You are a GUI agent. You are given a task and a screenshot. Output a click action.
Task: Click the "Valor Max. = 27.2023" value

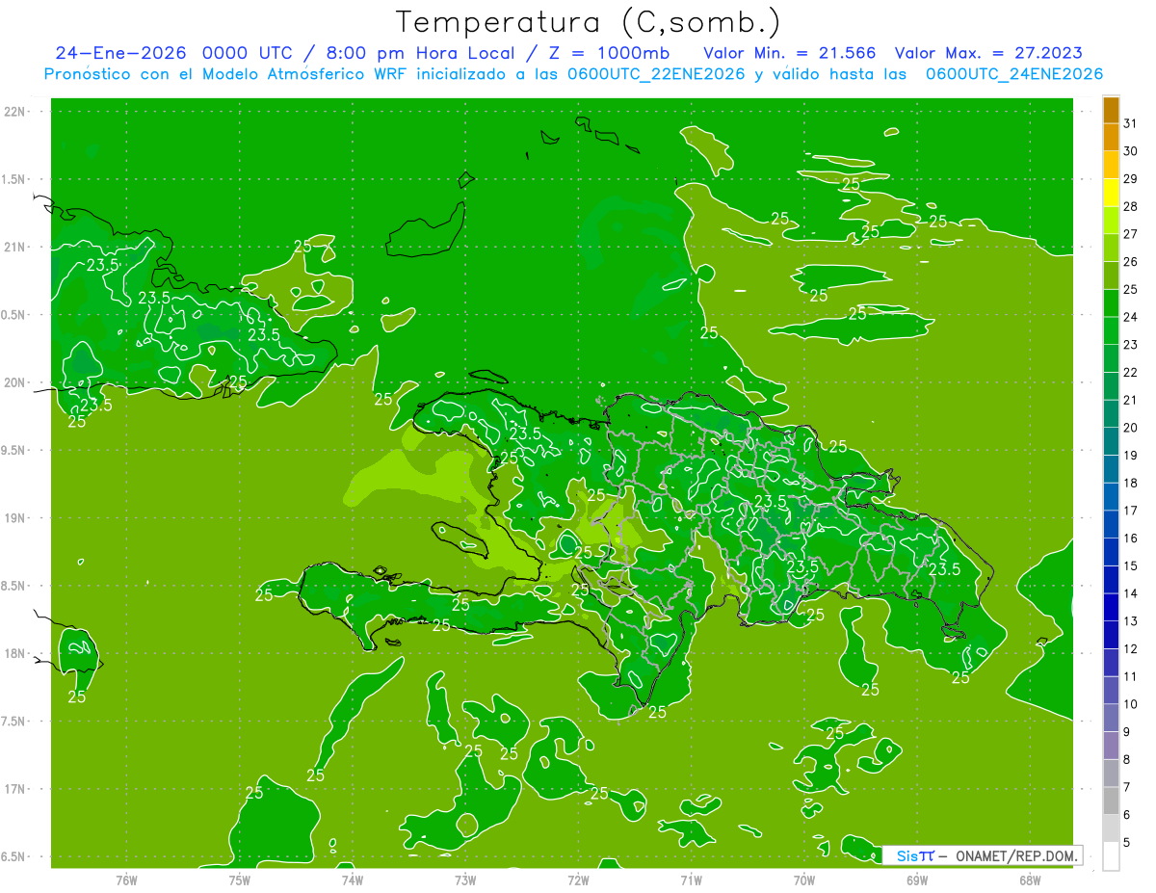[988, 53]
